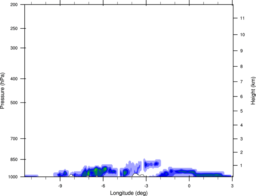The width and height of the screenshot is (256, 196).
Task: Pick the 4 km height label
Action: (242, 125)
